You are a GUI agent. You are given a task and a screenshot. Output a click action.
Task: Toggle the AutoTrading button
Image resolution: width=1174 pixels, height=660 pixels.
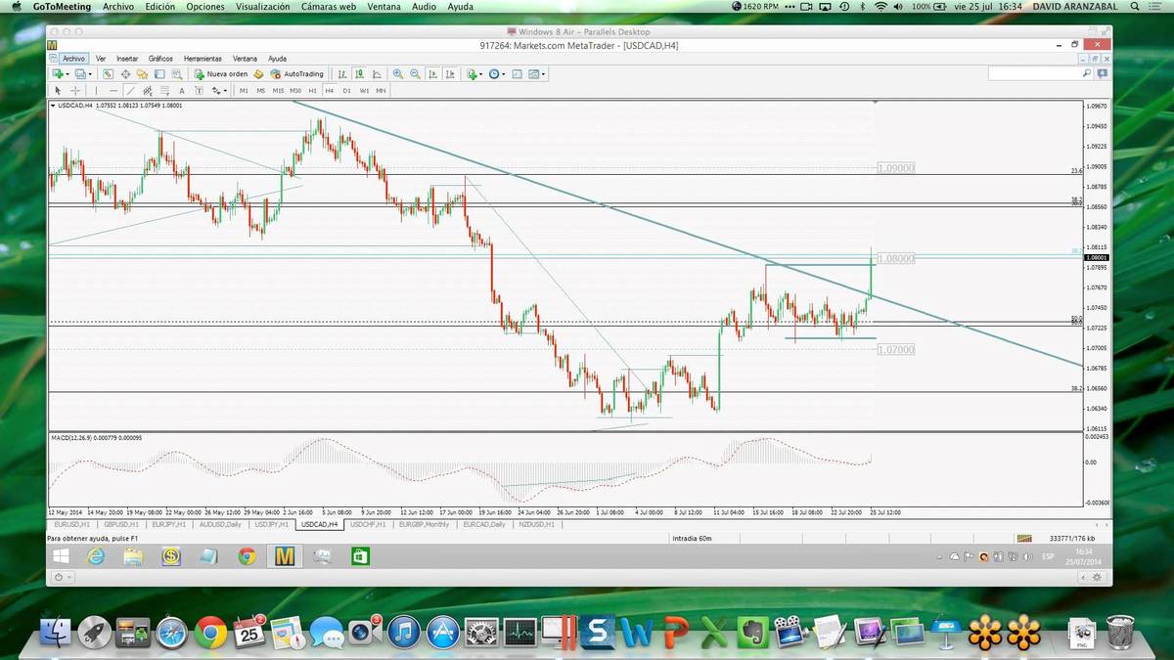click(x=296, y=74)
